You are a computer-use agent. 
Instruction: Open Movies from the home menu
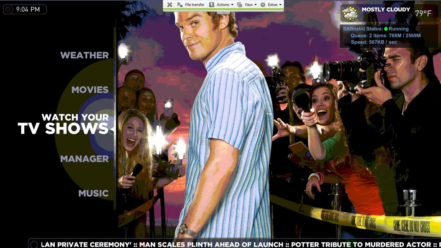tap(90, 90)
